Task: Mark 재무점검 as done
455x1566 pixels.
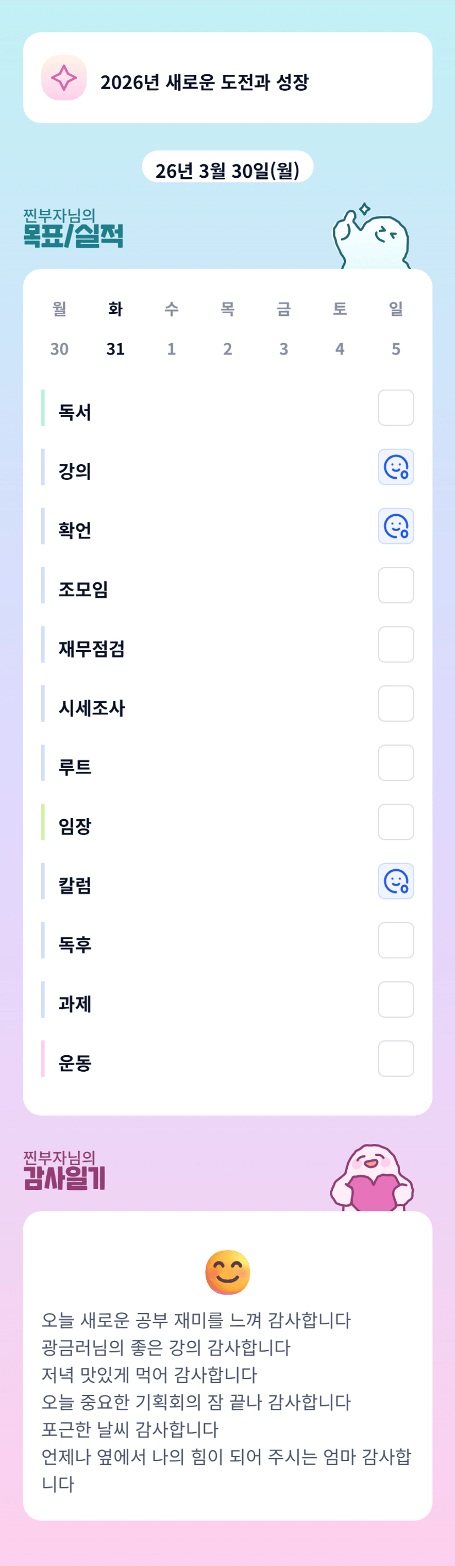Action: click(x=396, y=645)
